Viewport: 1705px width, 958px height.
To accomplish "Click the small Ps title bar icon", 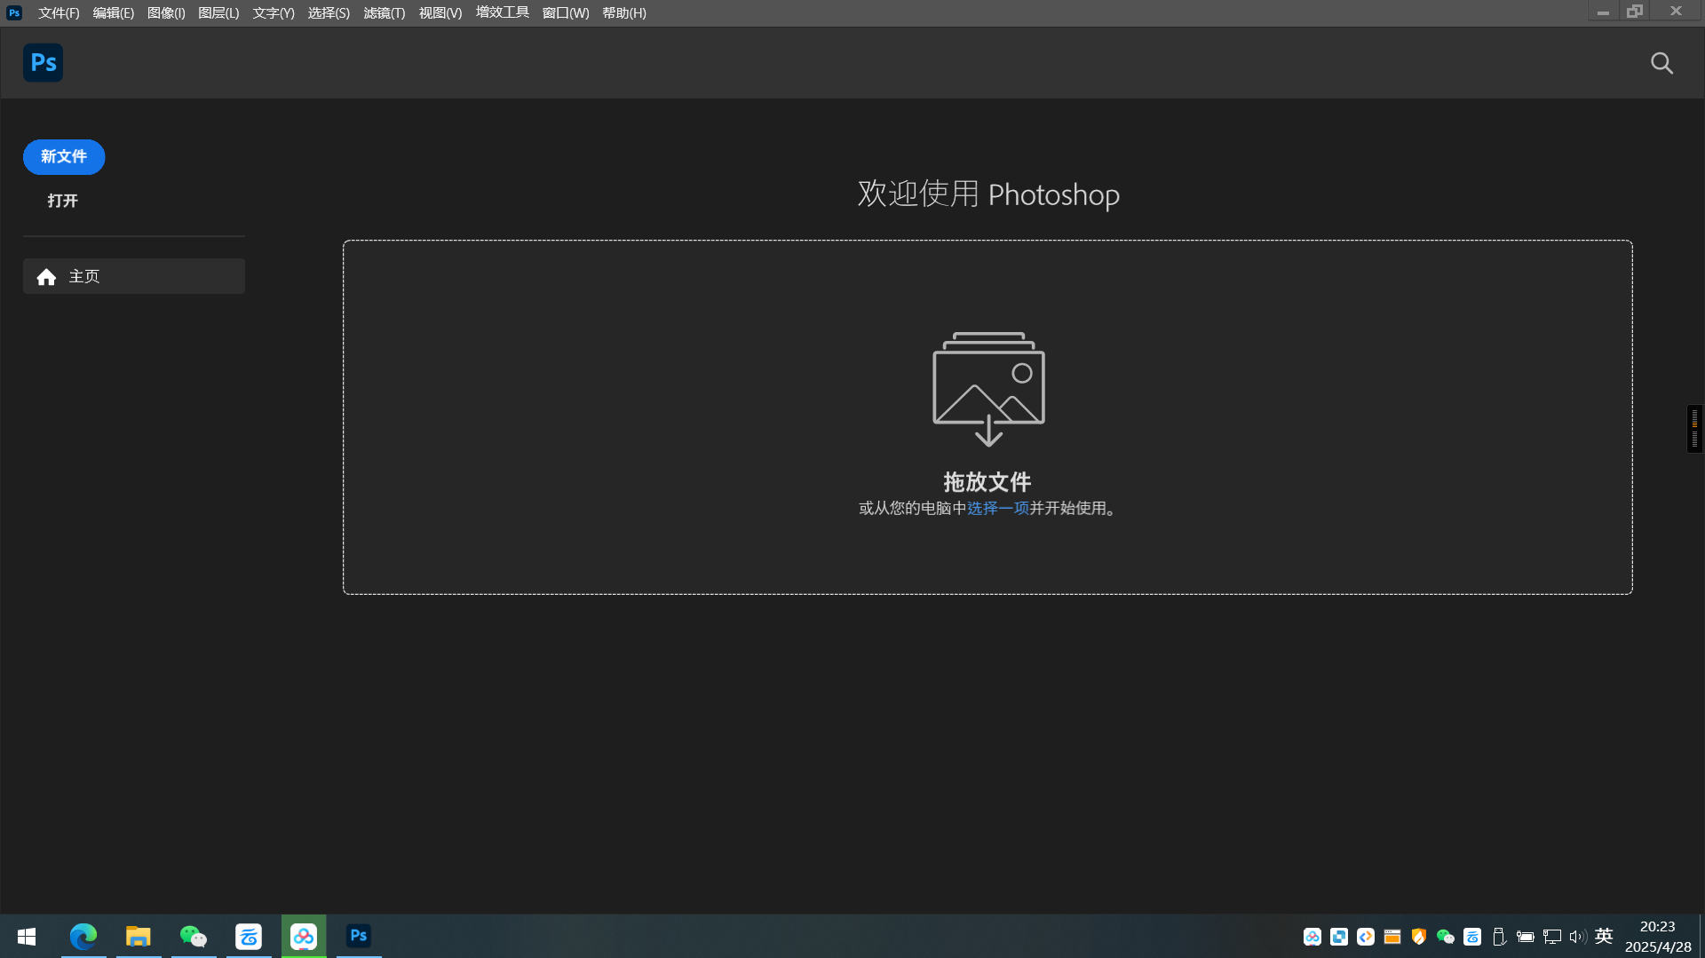I will (14, 12).
